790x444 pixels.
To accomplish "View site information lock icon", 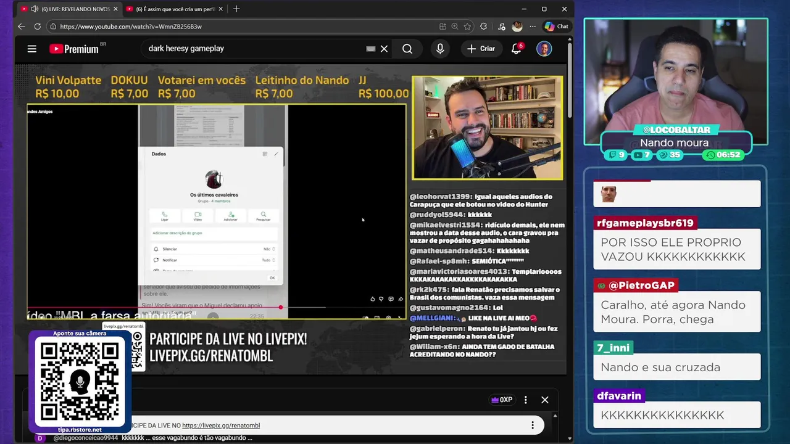I will tap(53, 27).
